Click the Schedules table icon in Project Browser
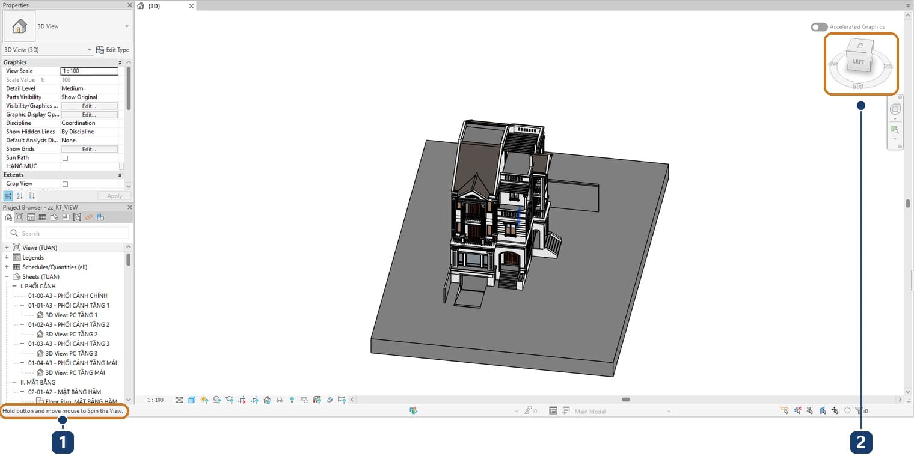 [43, 217]
